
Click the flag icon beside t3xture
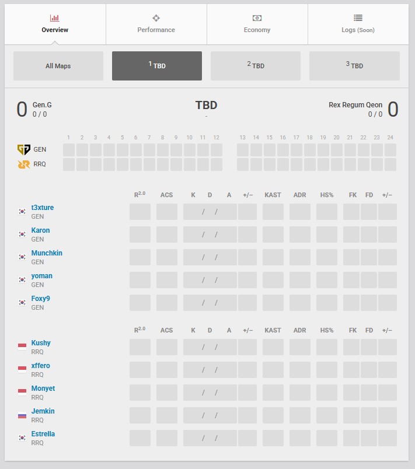point(22,212)
